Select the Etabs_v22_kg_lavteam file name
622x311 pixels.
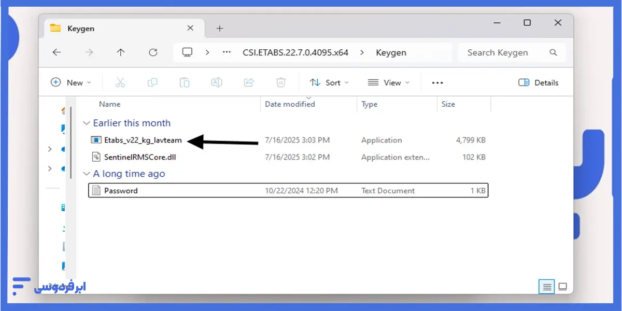click(x=143, y=140)
